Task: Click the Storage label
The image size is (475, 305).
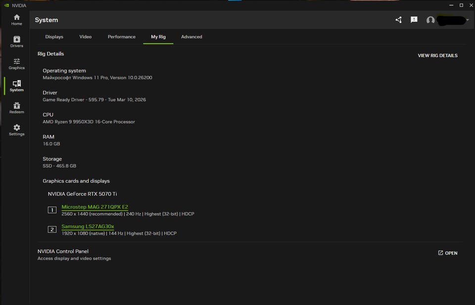Action: point(52,159)
